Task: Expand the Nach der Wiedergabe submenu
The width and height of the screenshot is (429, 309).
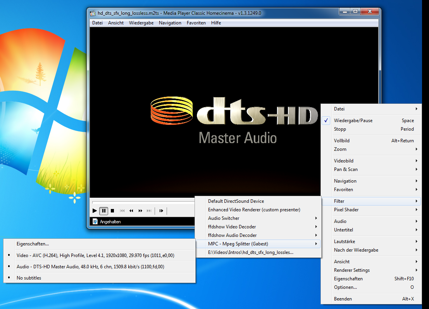Action: point(371,250)
